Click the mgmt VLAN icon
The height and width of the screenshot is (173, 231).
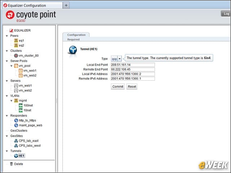16,101
